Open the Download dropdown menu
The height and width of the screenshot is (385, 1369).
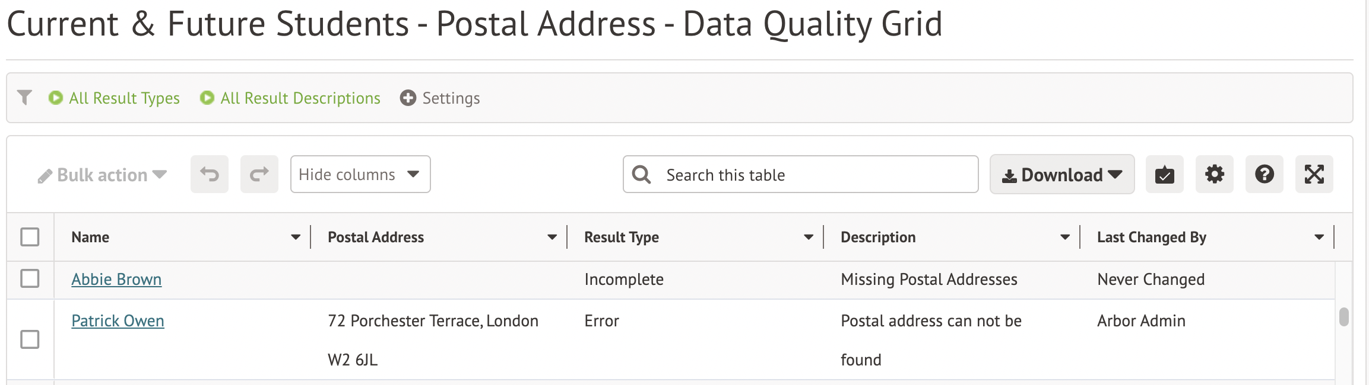tap(1061, 175)
